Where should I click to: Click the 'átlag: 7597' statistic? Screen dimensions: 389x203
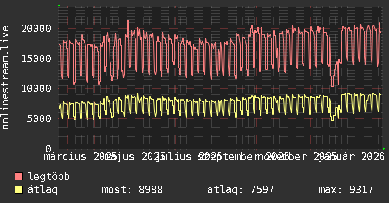(x=241, y=190)
